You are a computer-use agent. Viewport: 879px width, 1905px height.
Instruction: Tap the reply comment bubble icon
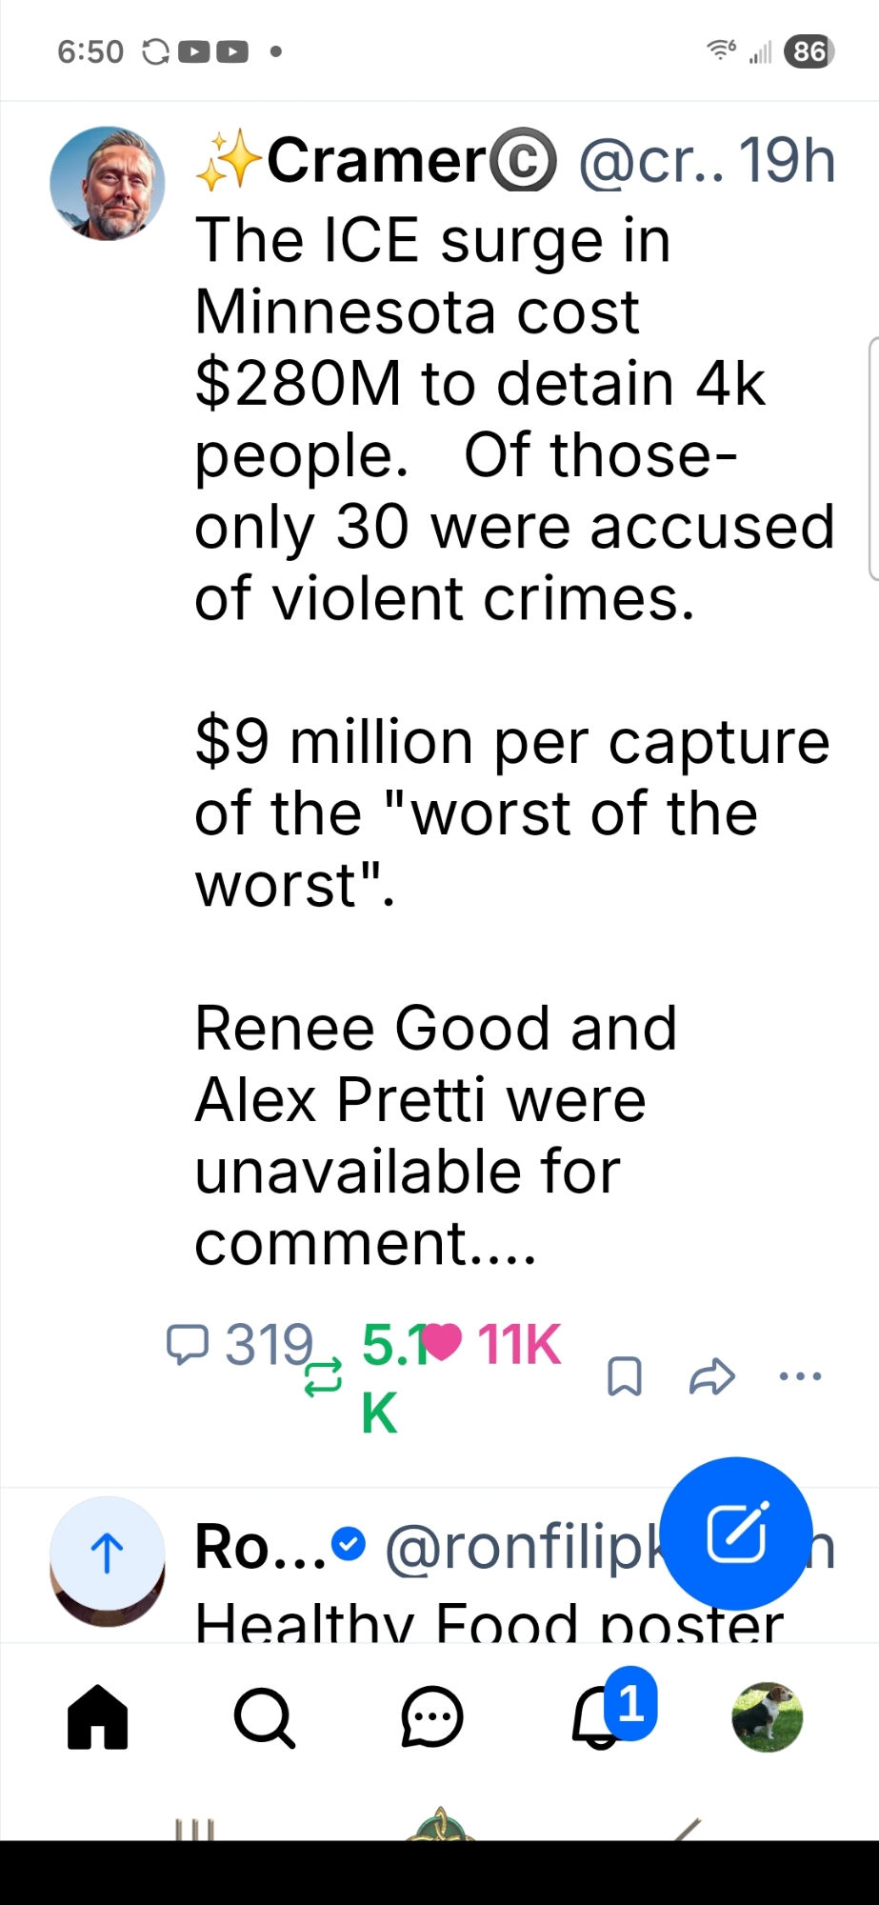coord(188,1344)
